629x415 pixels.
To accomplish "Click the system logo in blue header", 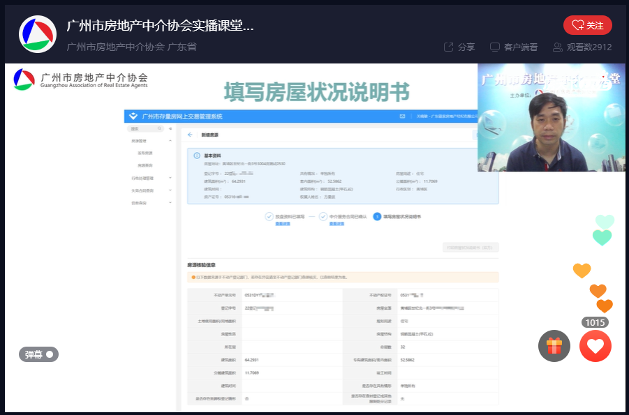I will pos(133,116).
